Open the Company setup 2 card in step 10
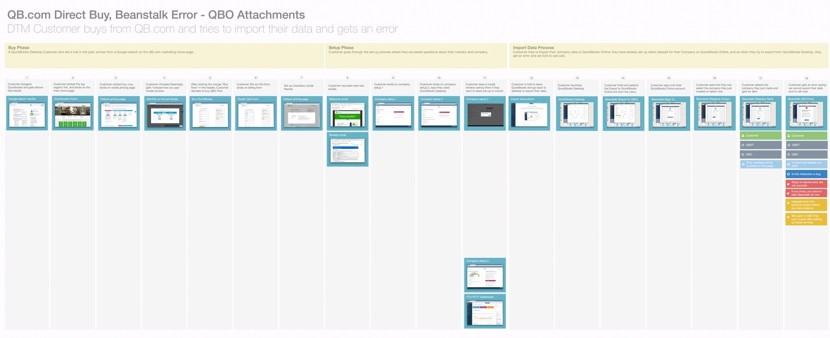 point(439,113)
